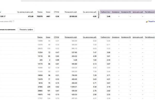Select impressions cell 19975
The width and height of the screenshot is (155, 100).
[40, 95]
